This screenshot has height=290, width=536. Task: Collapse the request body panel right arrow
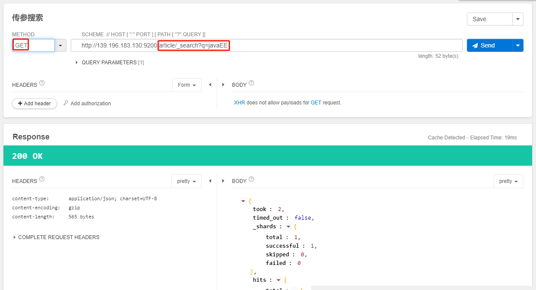click(x=223, y=85)
